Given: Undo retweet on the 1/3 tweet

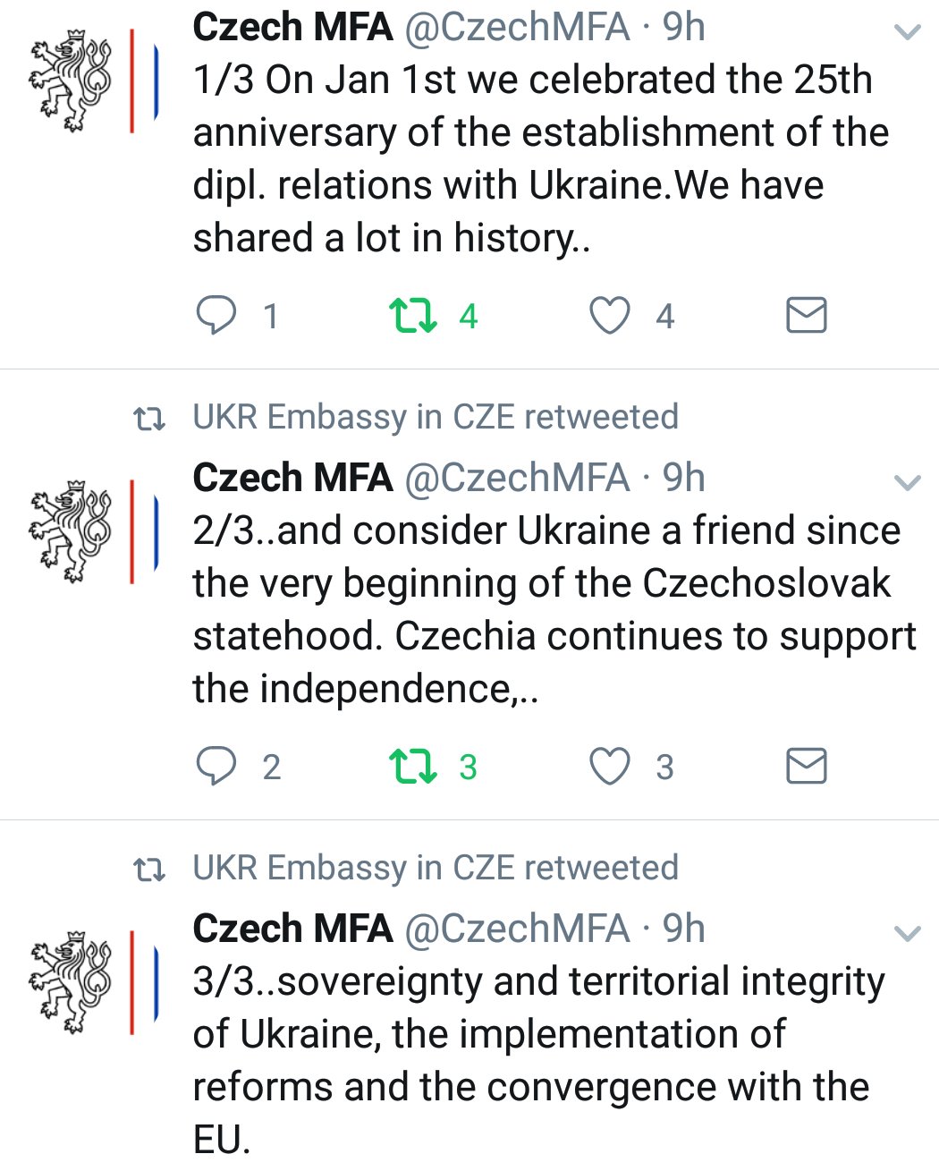Looking at the screenshot, I should (x=412, y=316).
